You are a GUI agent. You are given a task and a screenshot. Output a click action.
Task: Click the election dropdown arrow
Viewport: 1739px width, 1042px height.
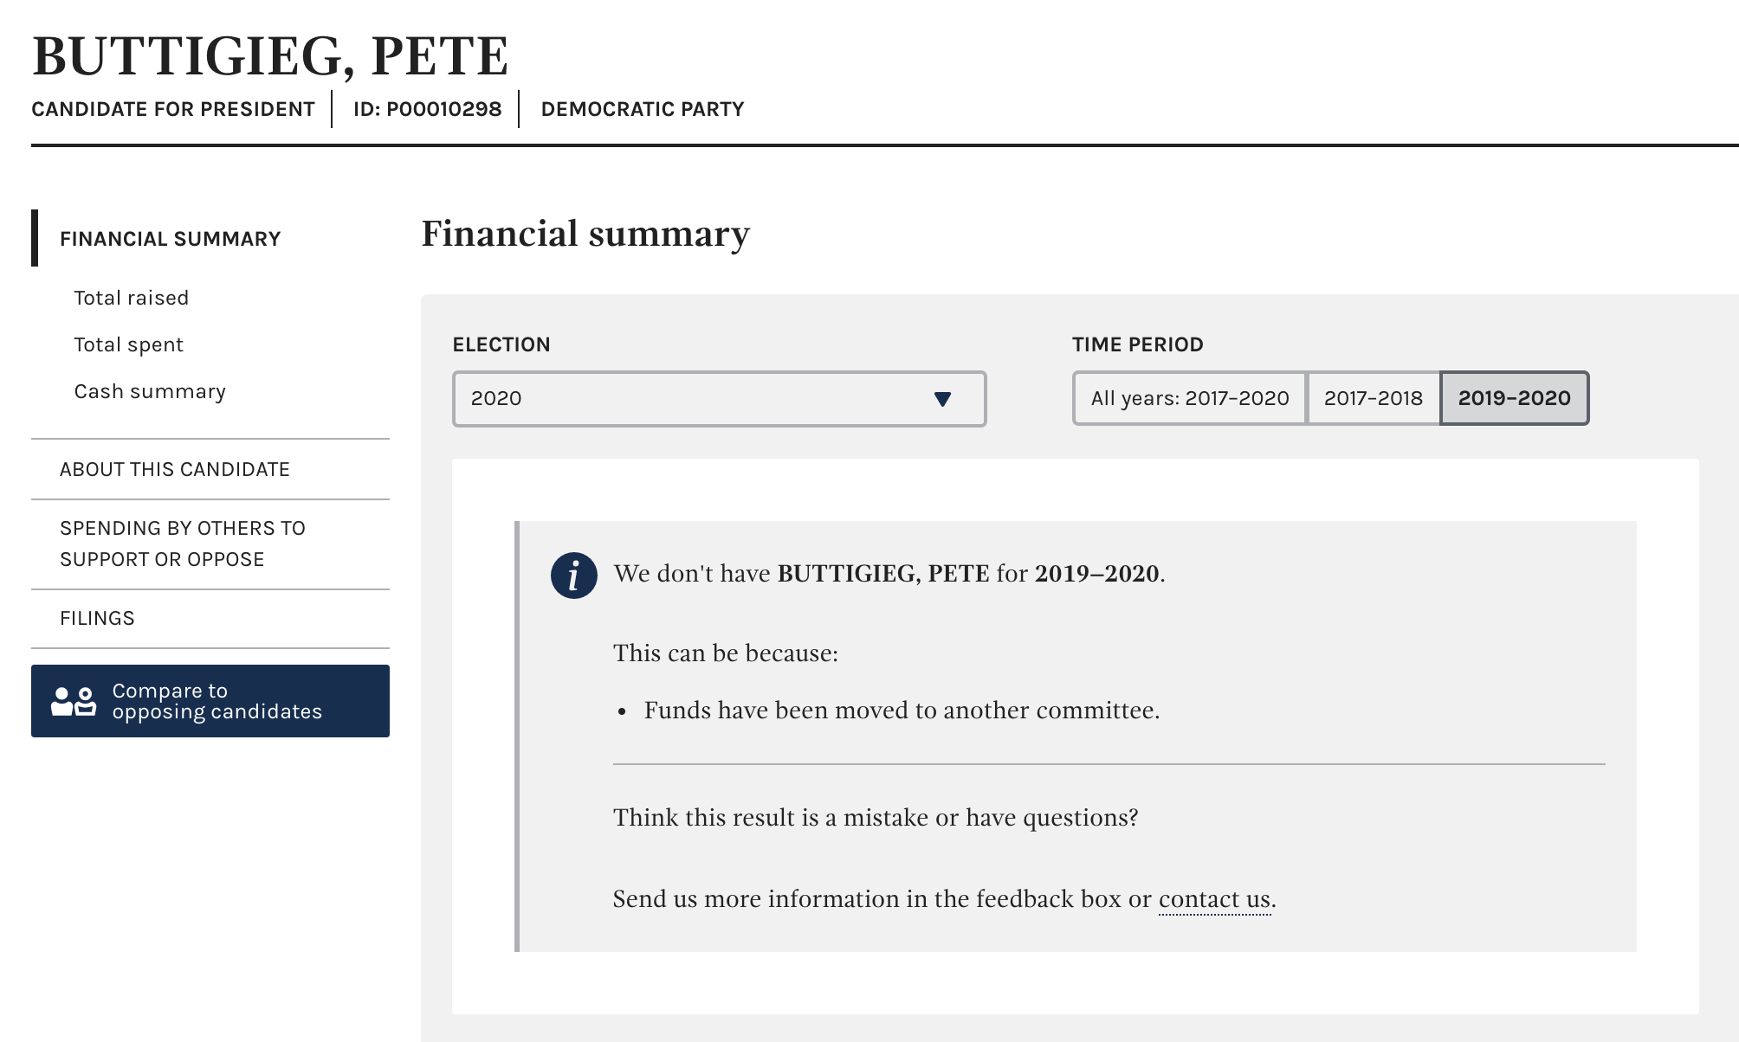tap(943, 399)
